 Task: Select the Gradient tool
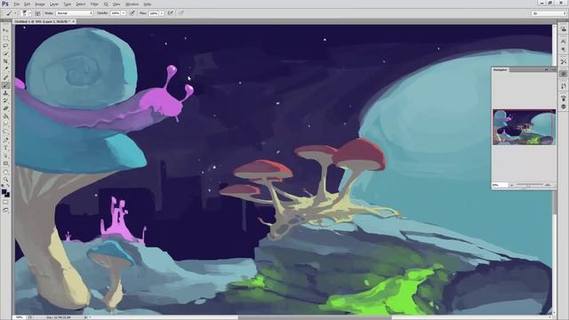(5, 116)
